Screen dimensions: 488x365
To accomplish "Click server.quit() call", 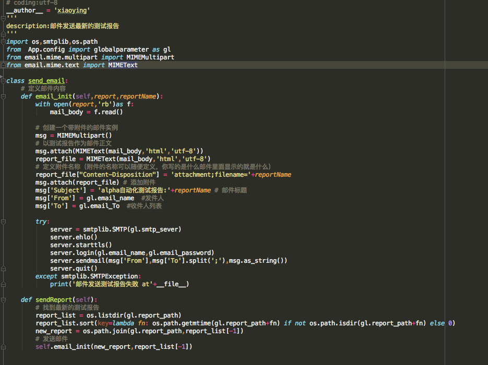I will (74, 269).
